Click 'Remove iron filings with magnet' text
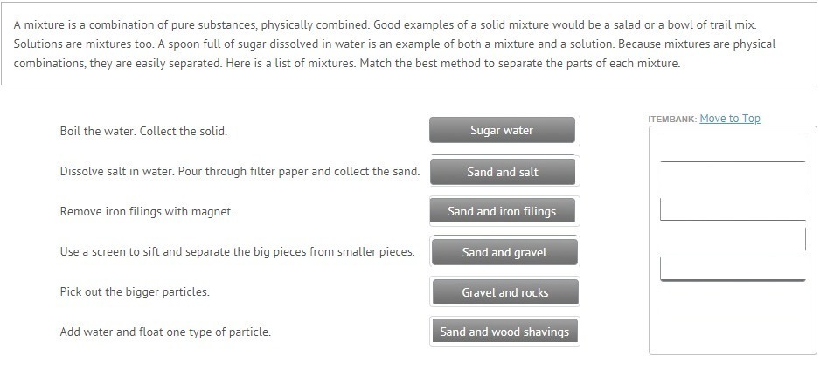 146,211
